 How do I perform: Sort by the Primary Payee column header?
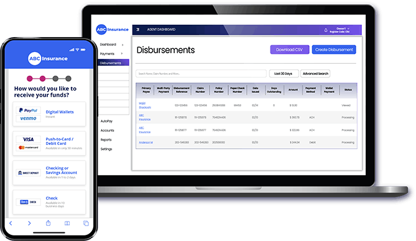146,90
